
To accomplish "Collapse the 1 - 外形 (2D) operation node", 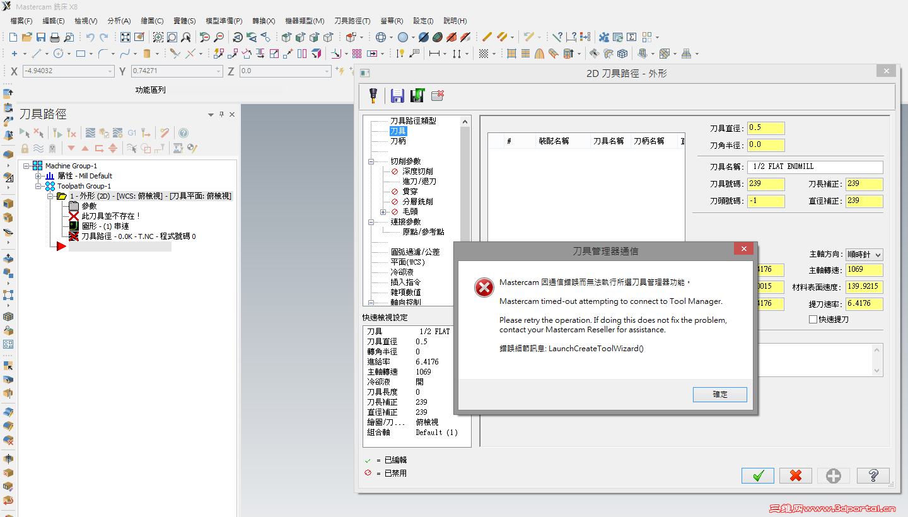I will tap(50, 196).
